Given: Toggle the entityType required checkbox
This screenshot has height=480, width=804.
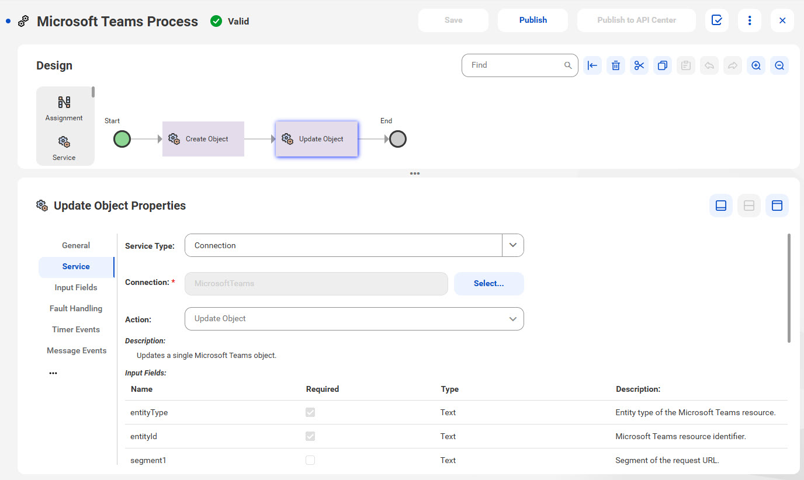Looking at the screenshot, I should pos(310,412).
